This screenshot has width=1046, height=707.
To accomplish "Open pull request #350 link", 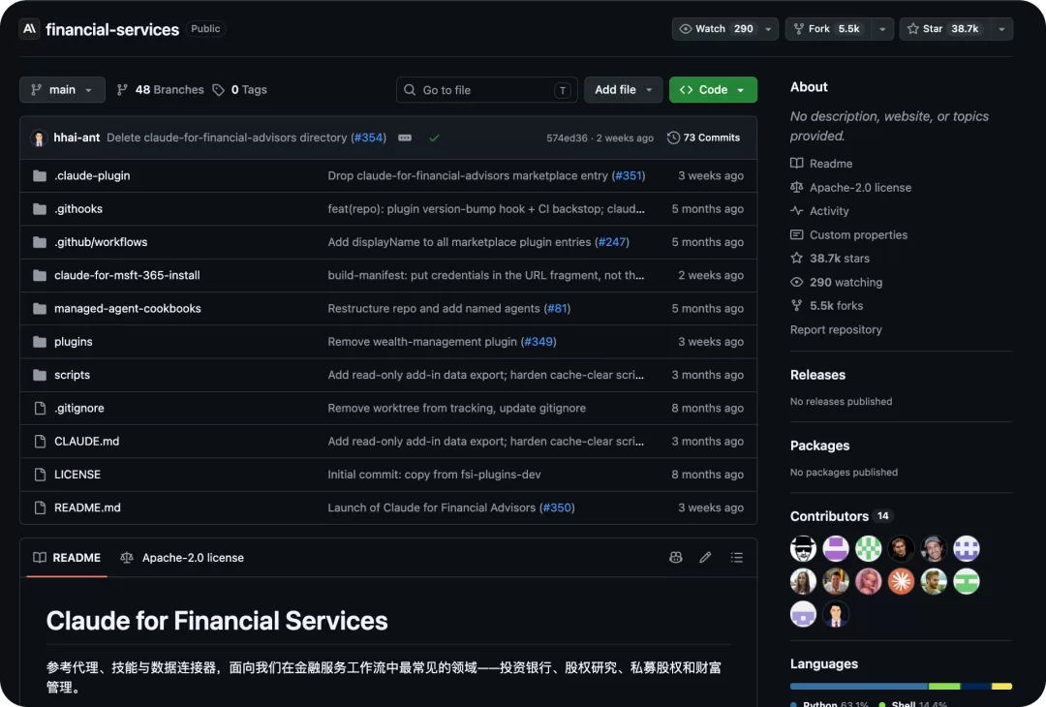I will pos(557,508).
